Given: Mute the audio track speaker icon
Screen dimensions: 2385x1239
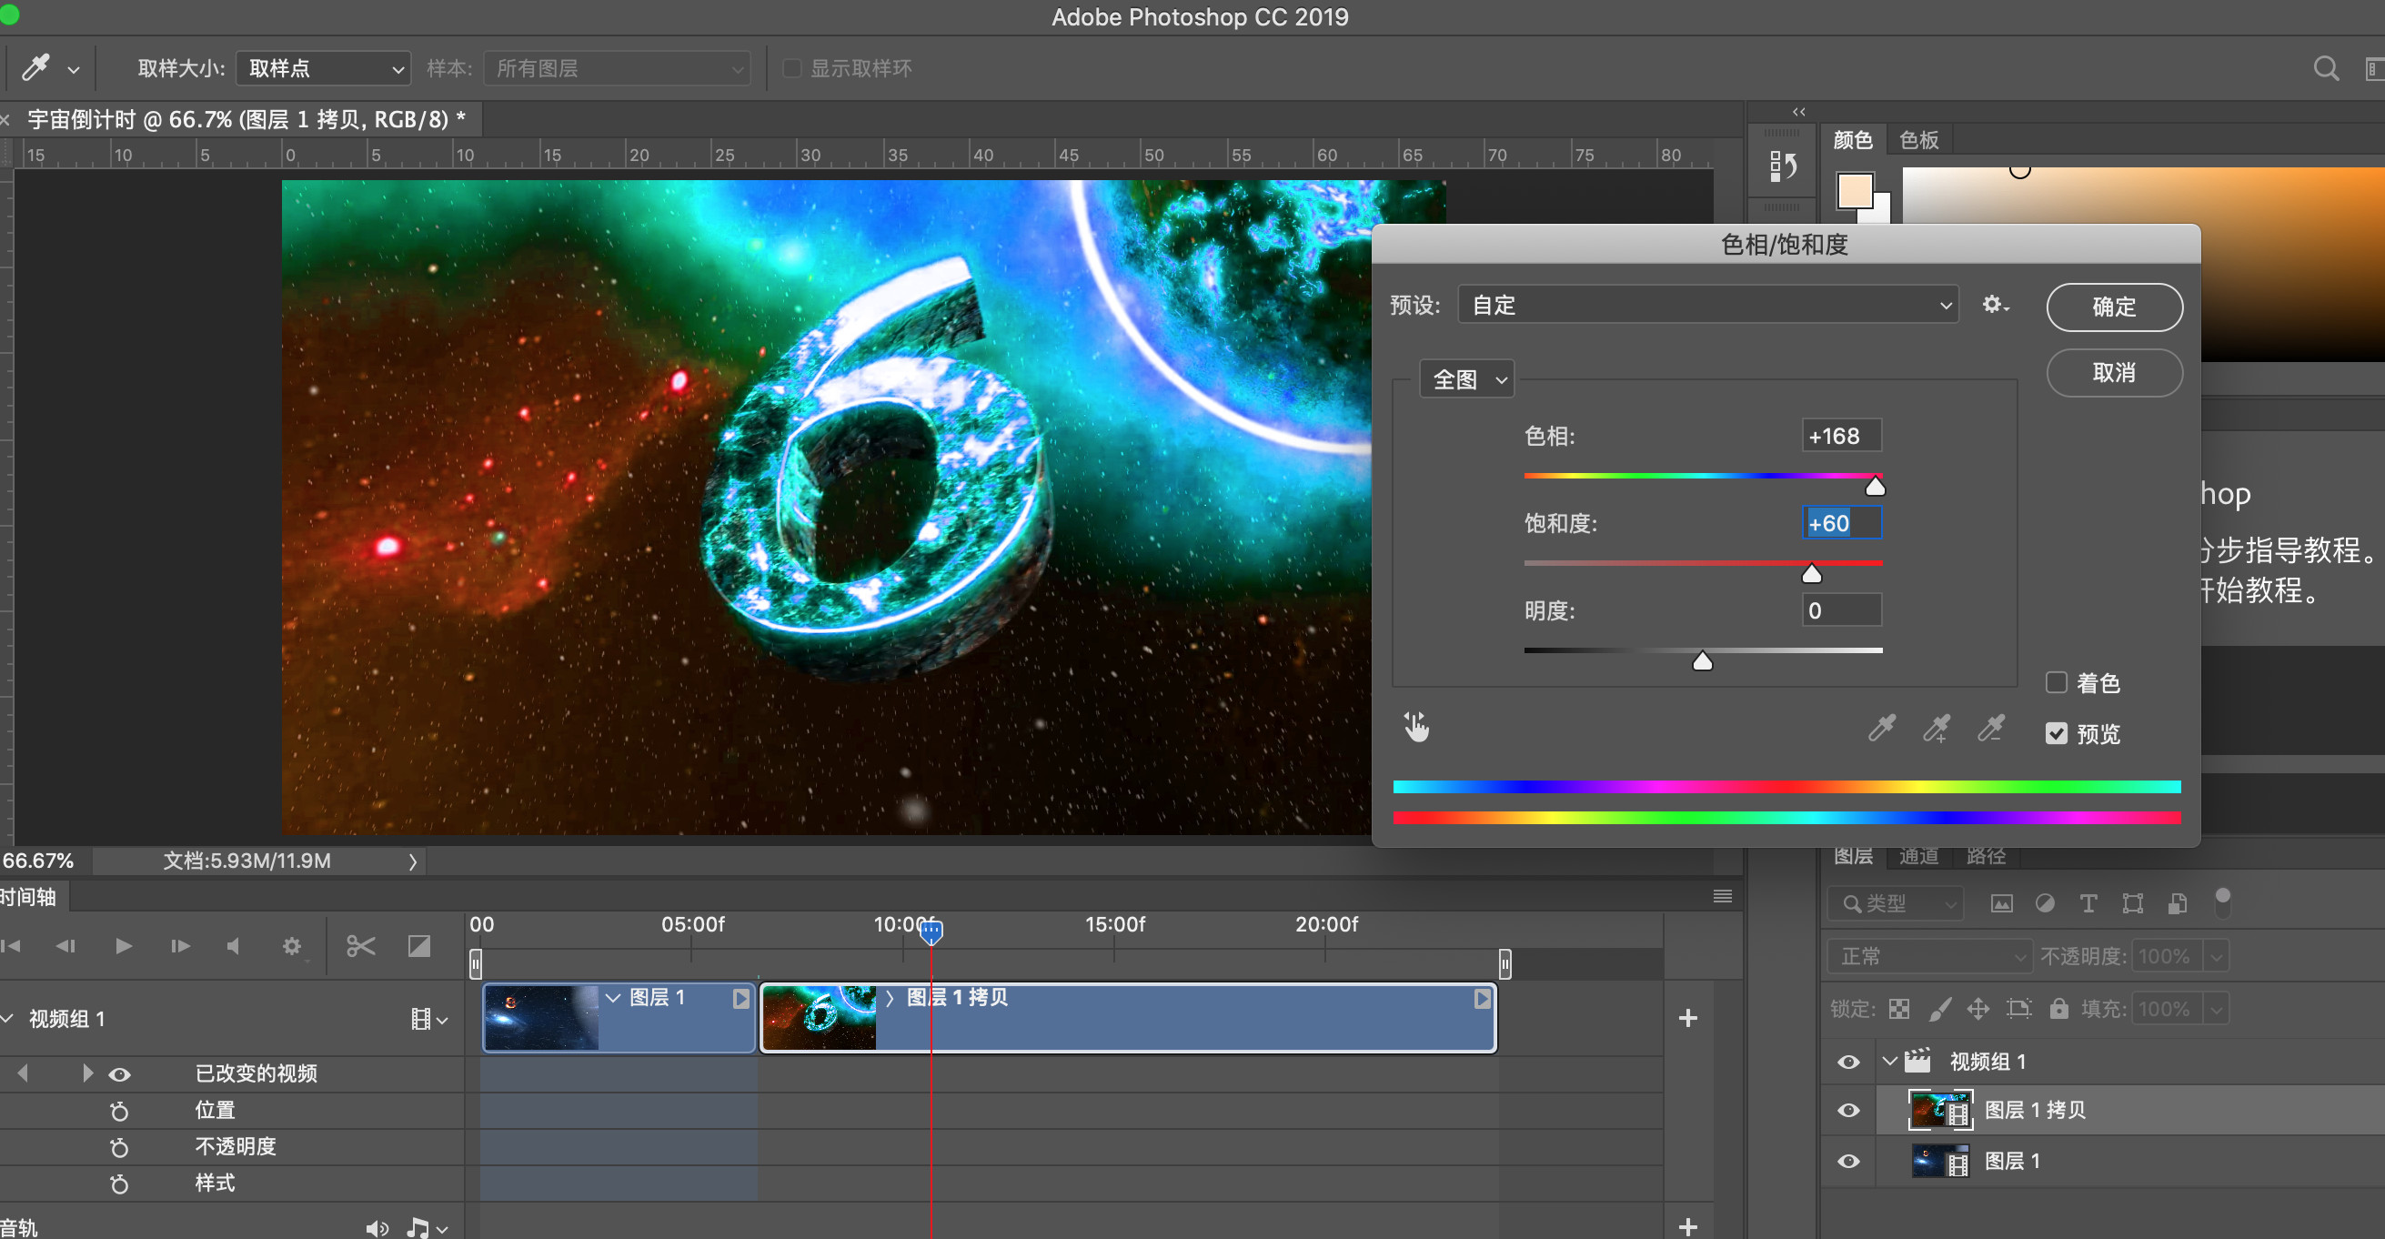Looking at the screenshot, I should 376,1228.
